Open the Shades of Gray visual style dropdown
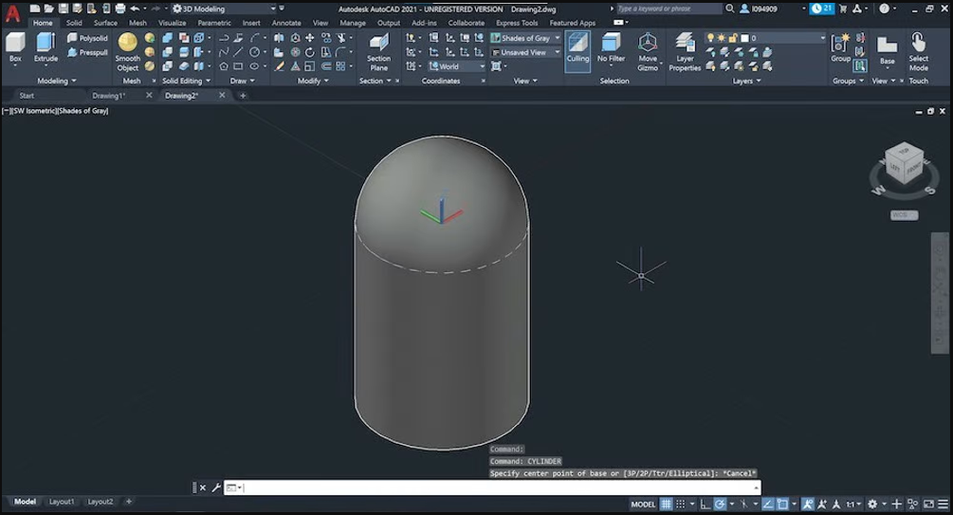The image size is (953, 515). click(526, 39)
